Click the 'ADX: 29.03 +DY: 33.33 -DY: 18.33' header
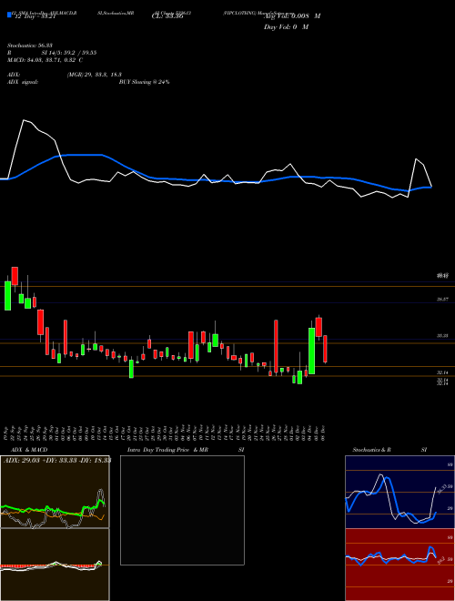The height and width of the screenshot is (601, 455). 57,460
